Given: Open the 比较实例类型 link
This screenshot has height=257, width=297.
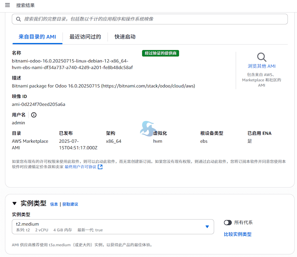Looking at the screenshot, I should [238, 234].
